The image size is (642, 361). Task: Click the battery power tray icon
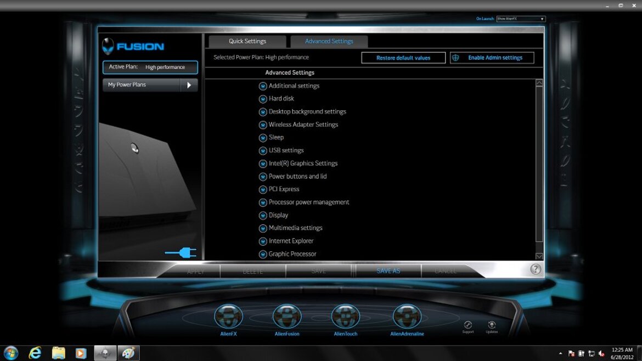(x=581, y=353)
